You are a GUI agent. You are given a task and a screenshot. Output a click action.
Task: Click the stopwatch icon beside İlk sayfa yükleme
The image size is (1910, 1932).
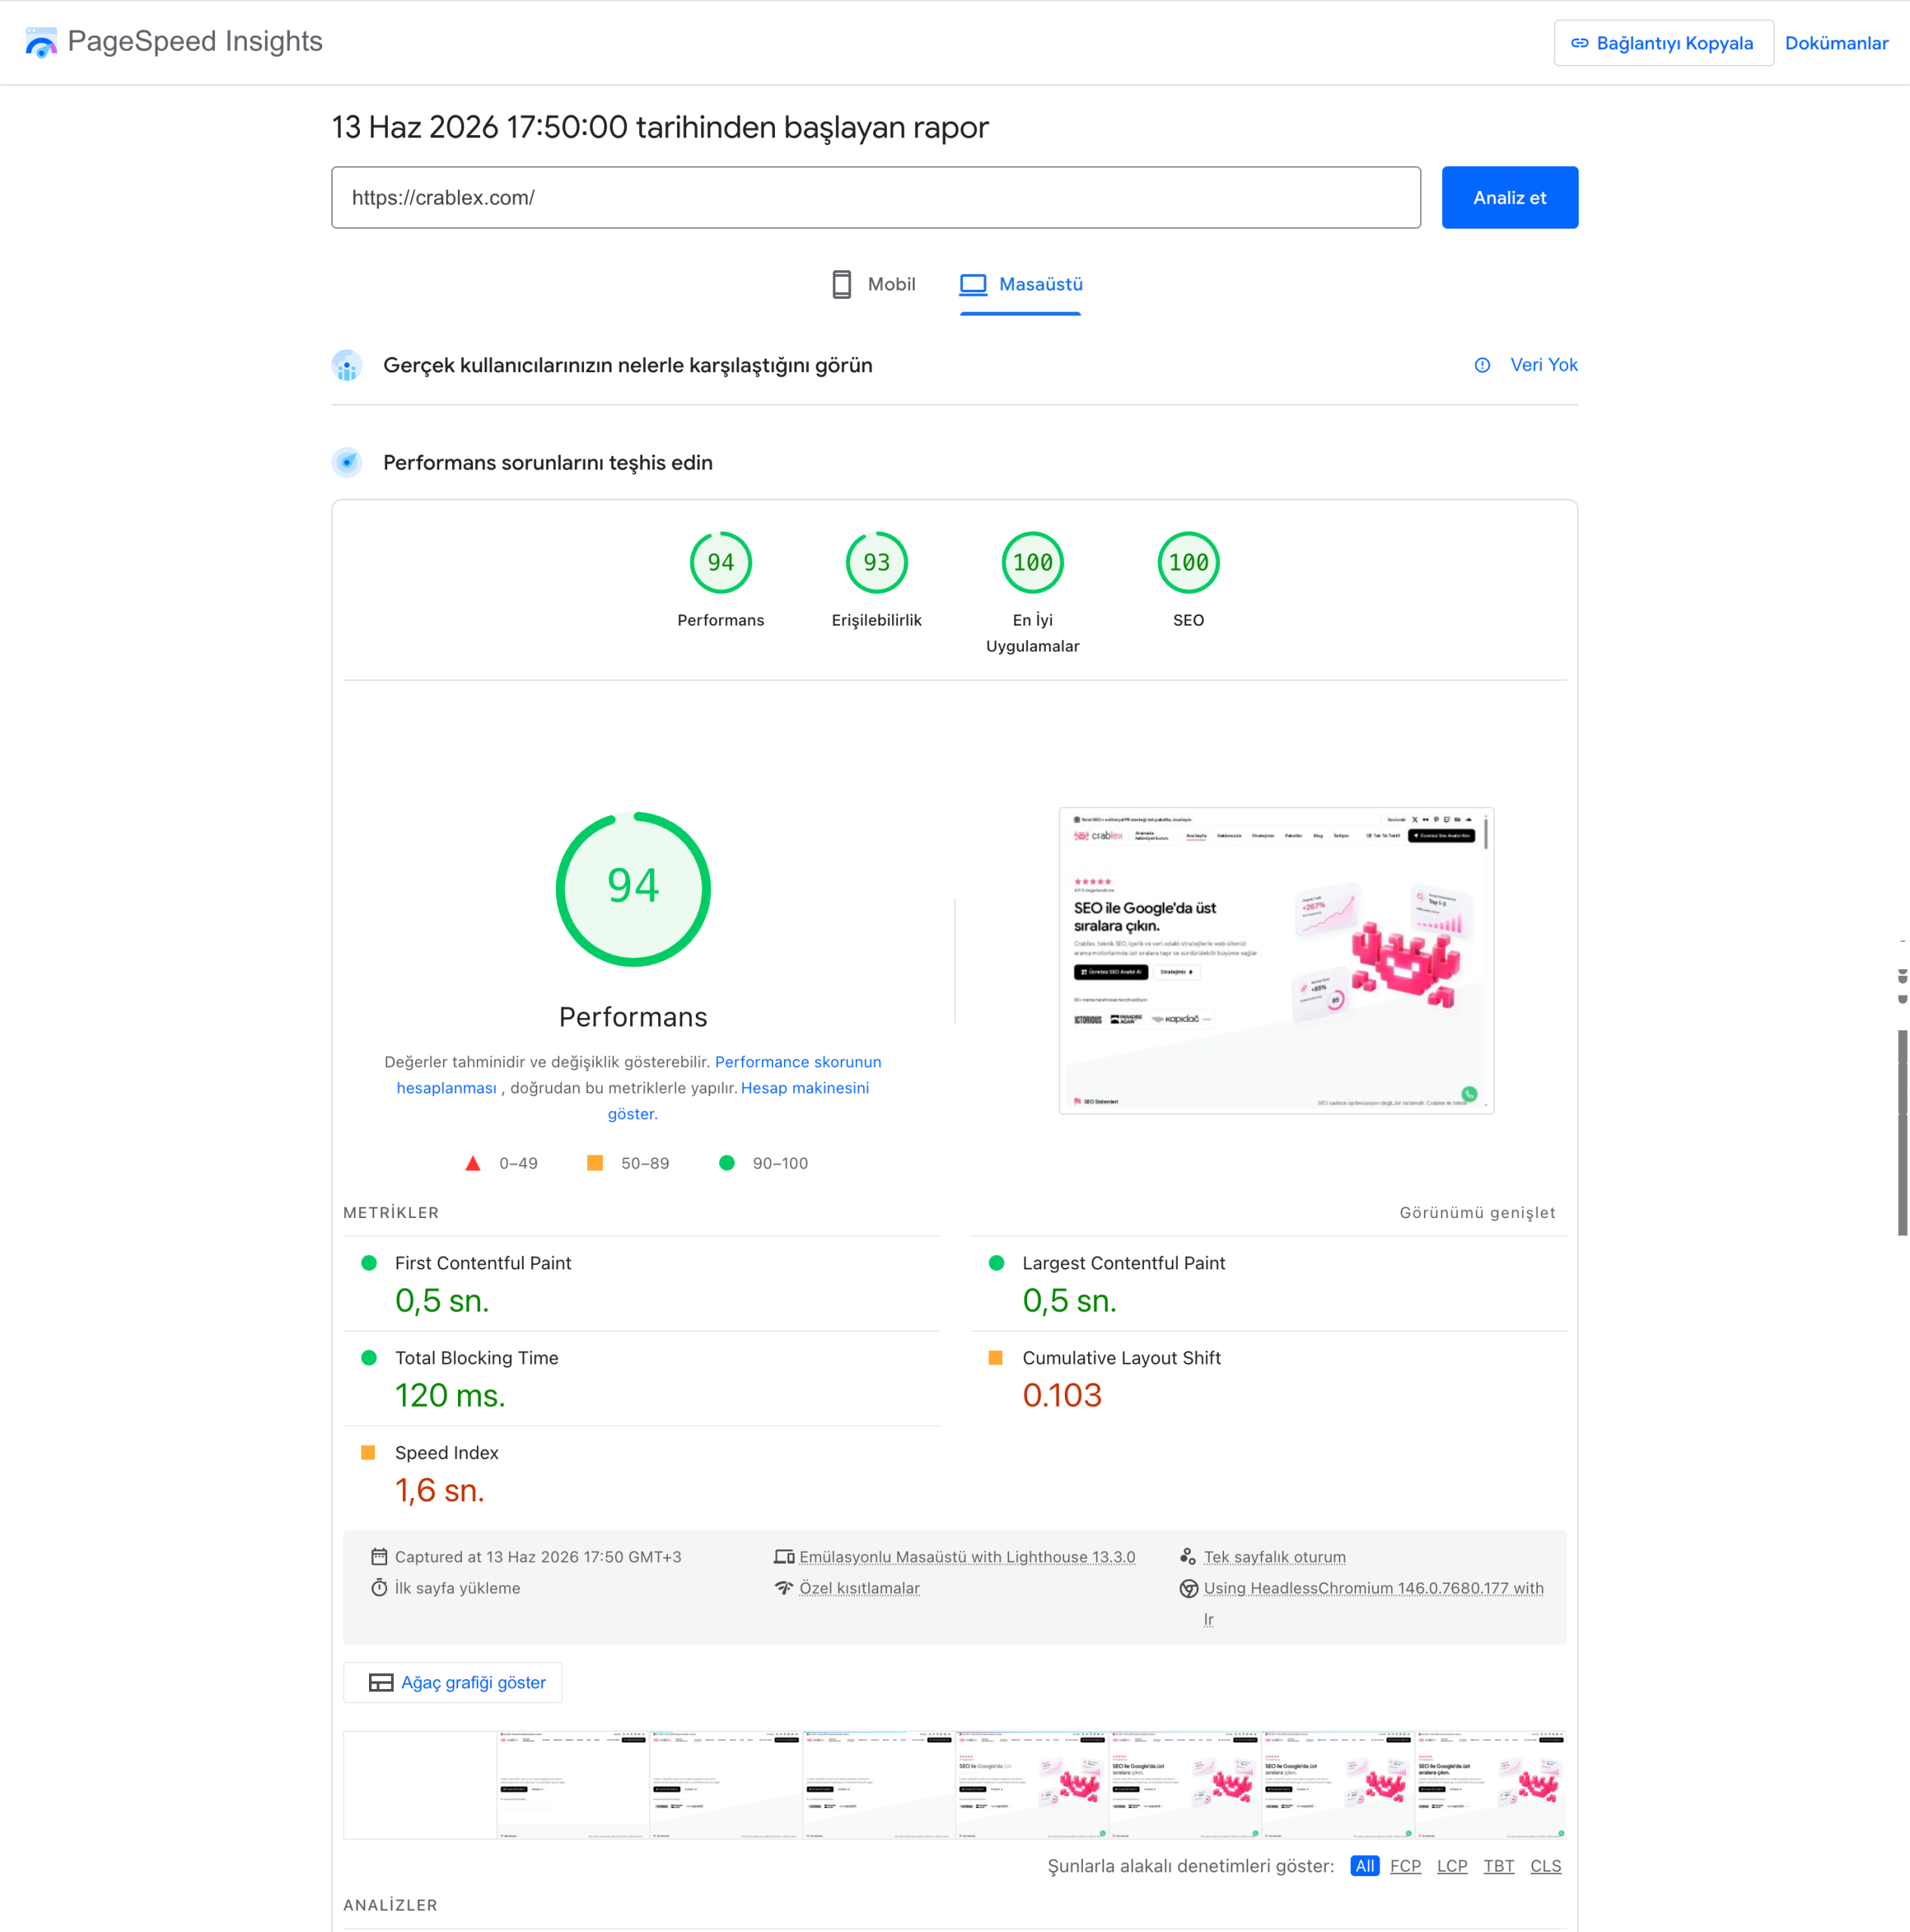[x=379, y=1587]
